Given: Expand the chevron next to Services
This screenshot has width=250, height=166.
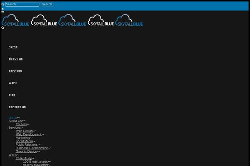Looking at the screenshot, I should pyautogui.click(x=22, y=128).
